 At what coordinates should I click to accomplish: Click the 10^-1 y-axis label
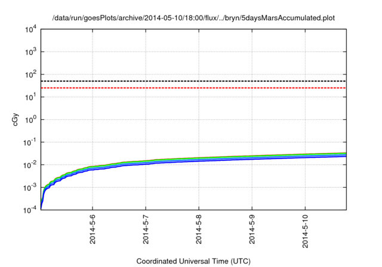(x=30, y=142)
